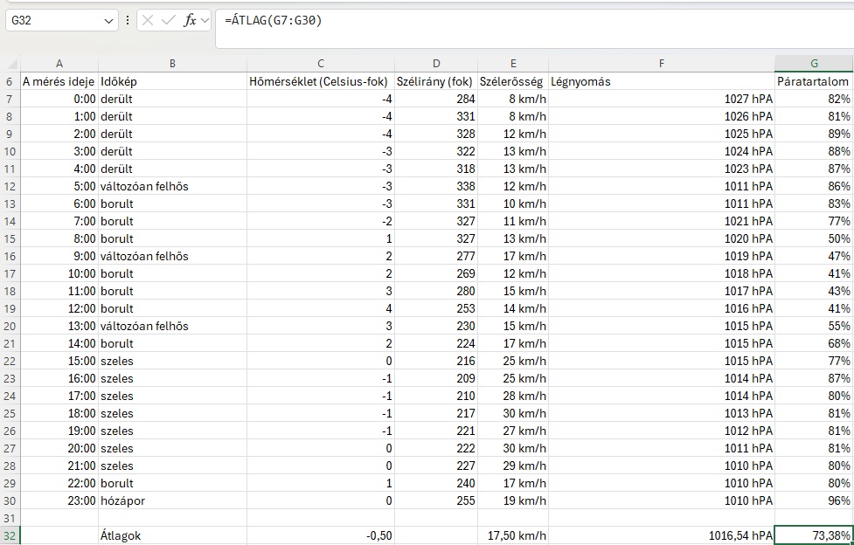
Task: Select column F header
Action: point(661,64)
